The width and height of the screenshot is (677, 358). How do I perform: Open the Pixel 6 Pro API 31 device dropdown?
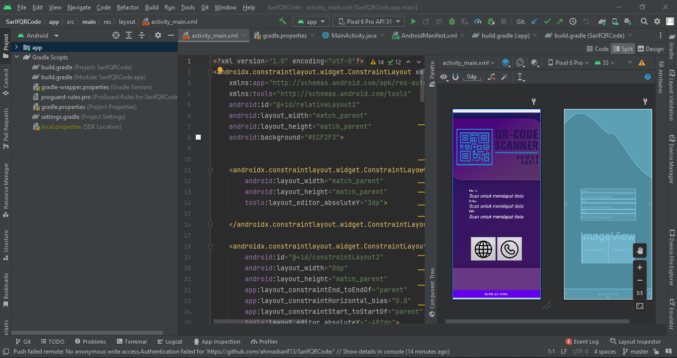click(369, 21)
